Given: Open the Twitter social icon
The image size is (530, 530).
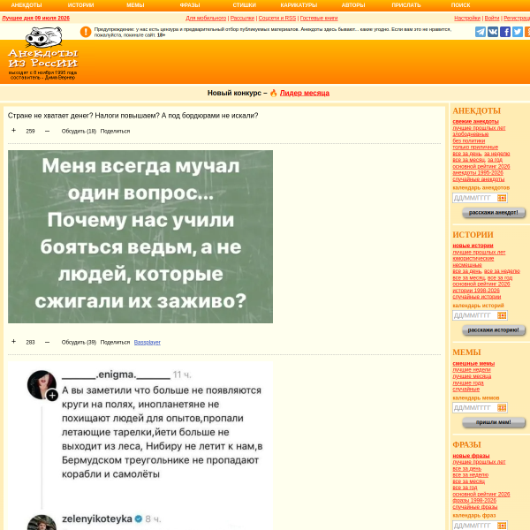Looking at the screenshot, I should [x=517, y=32].
